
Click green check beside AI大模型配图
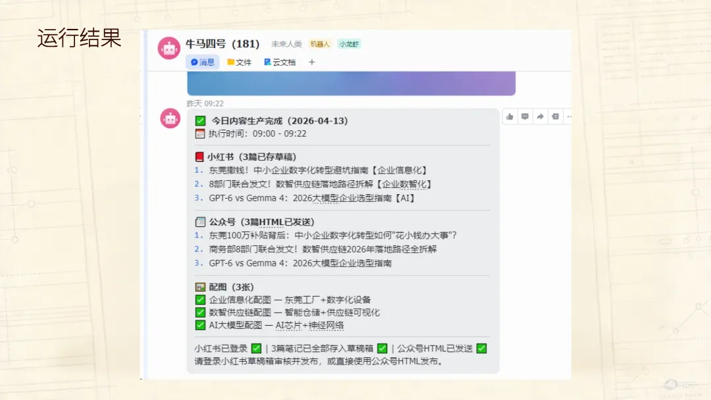[200, 325]
